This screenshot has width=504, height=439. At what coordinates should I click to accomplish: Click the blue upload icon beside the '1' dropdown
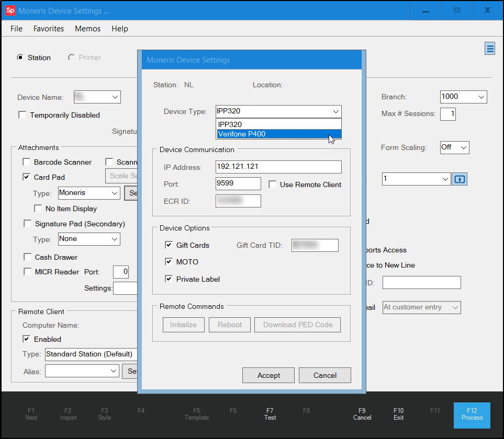pos(460,179)
